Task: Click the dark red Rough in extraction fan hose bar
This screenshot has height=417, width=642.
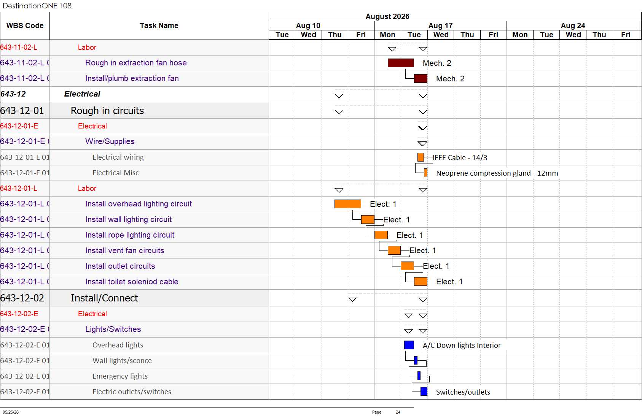Action: pos(401,63)
